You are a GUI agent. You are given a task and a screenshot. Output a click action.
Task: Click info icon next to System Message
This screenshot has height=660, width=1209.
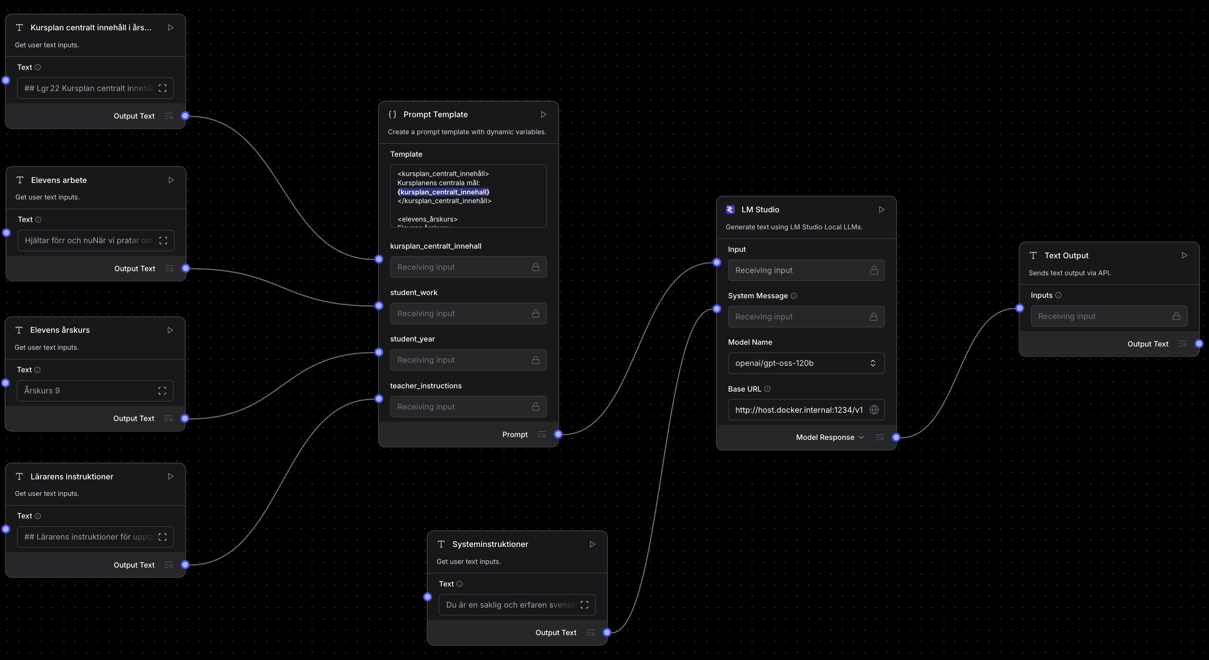pos(794,296)
